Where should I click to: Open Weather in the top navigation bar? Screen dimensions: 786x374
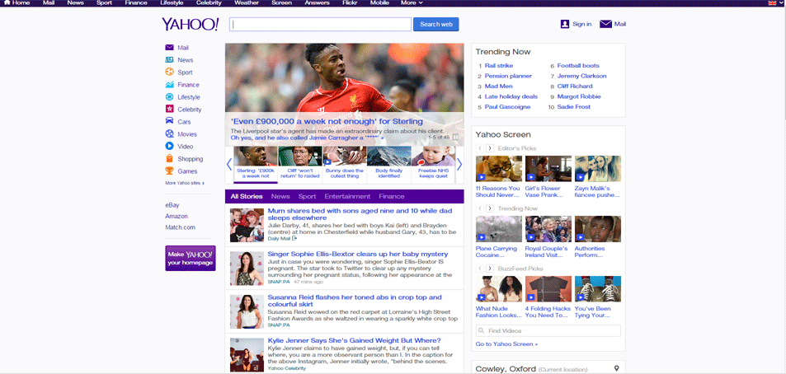(x=247, y=3)
